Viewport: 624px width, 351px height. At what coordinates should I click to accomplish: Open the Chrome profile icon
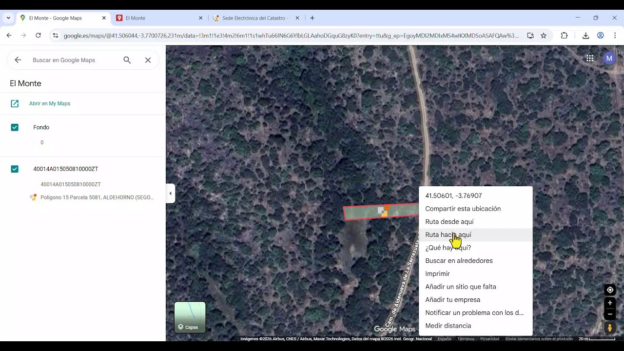click(x=601, y=36)
